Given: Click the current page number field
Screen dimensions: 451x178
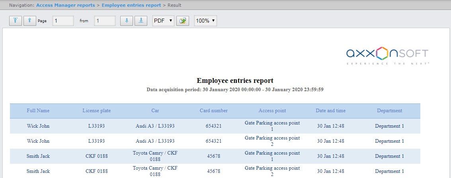Looking at the screenshot, I should pyautogui.click(x=63, y=21).
